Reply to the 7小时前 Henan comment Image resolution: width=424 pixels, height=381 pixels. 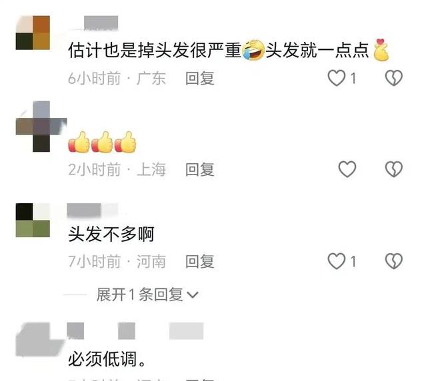click(x=200, y=261)
